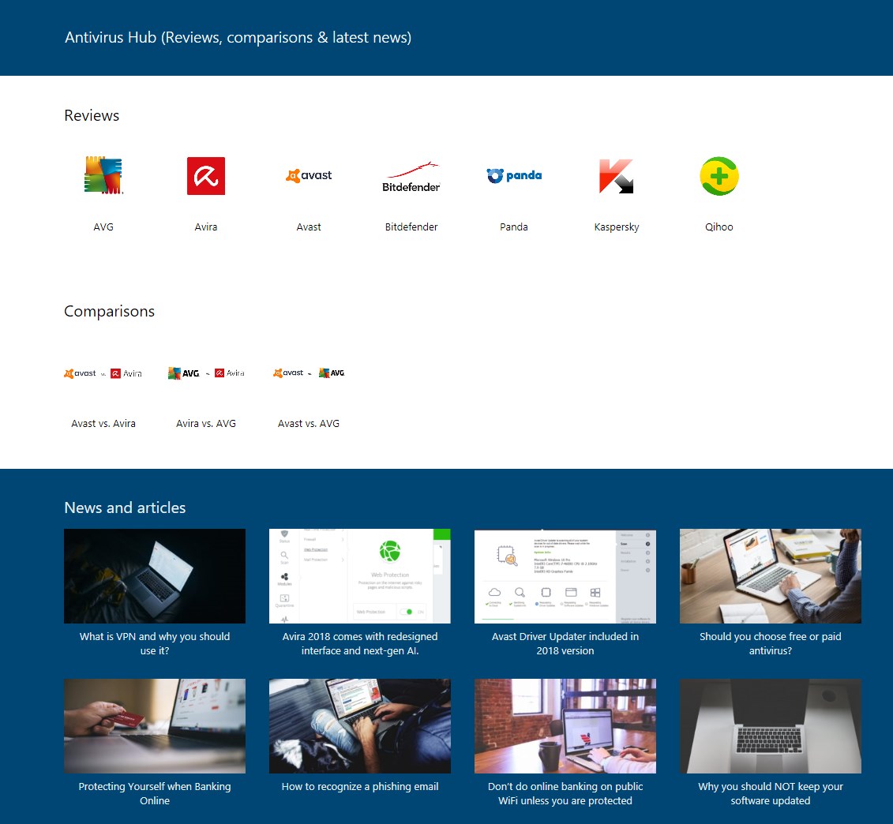Click the Avira text label
The image size is (893, 824).
[x=206, y=227]
